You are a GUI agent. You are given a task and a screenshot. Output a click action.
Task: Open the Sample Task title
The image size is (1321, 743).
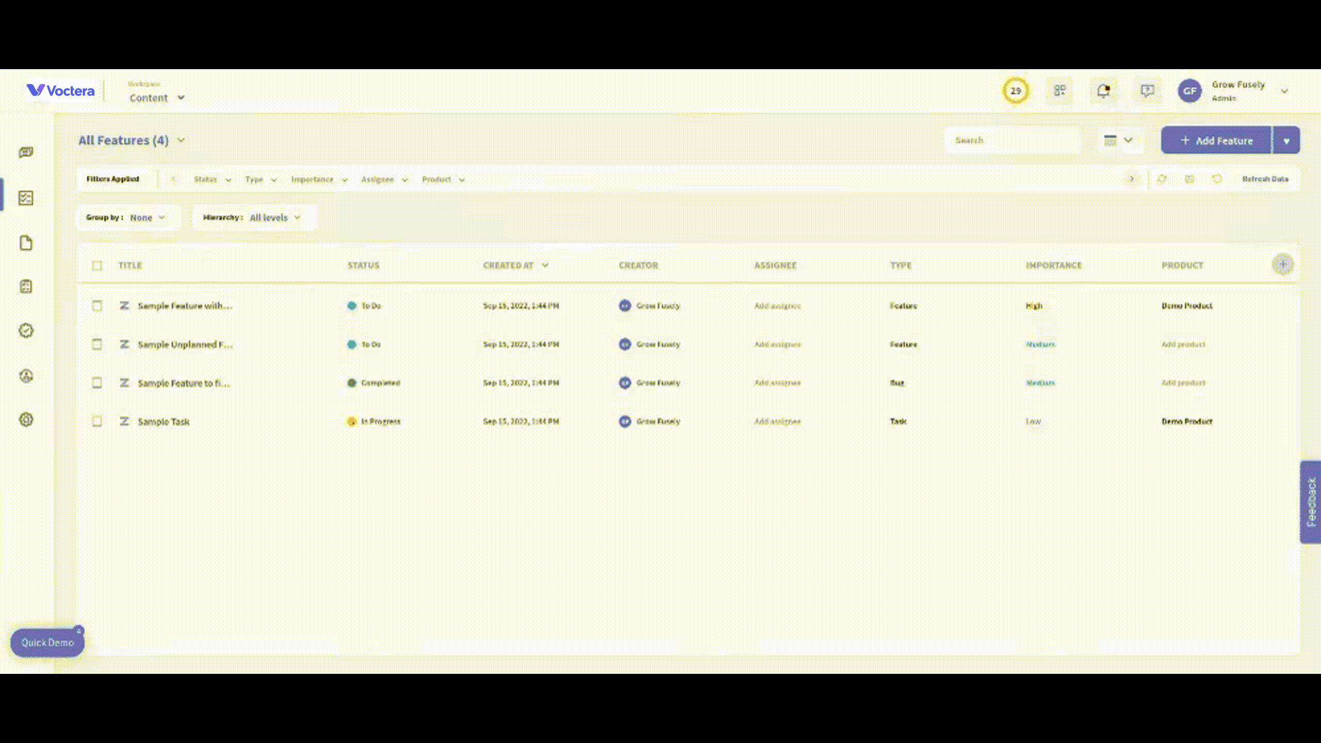pos(164,422)
